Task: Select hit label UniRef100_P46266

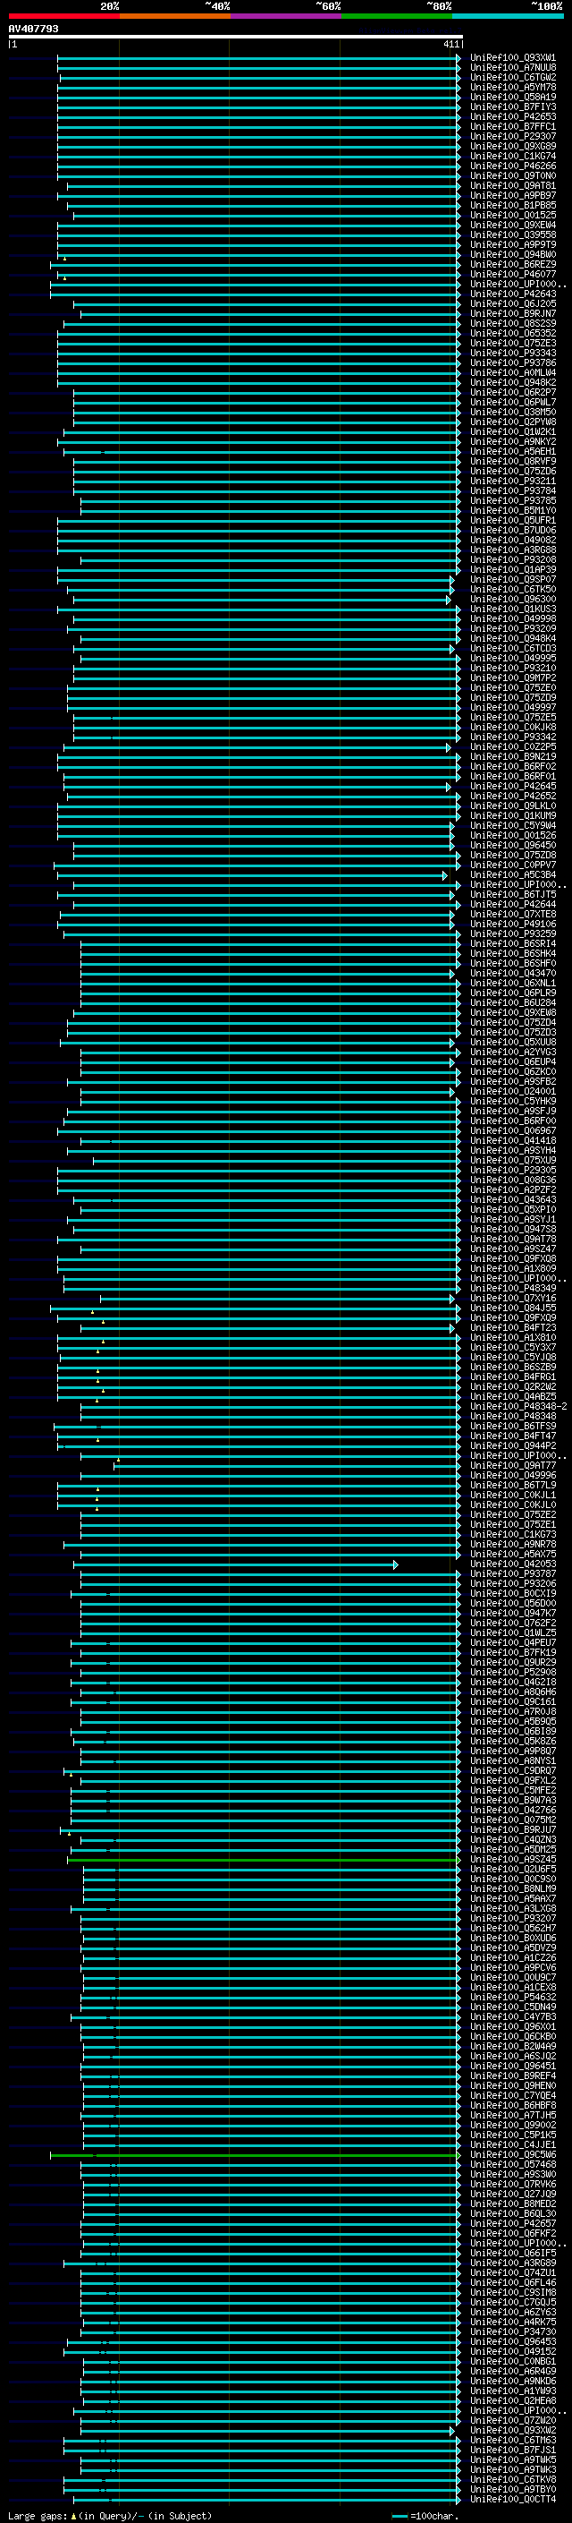Action: 513,166
